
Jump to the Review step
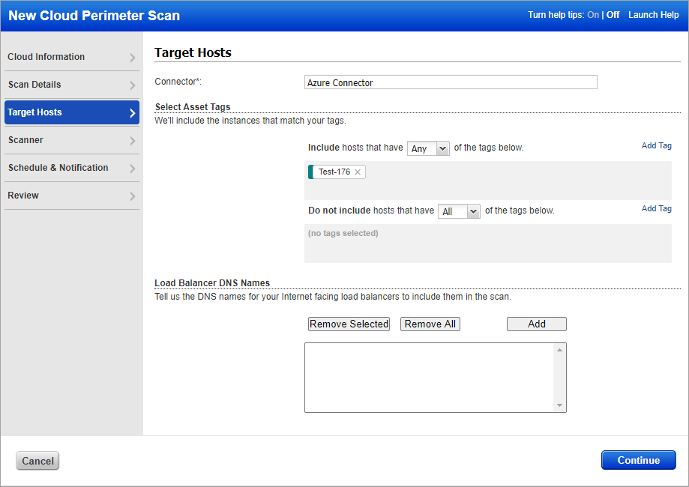tap(72, 196)
